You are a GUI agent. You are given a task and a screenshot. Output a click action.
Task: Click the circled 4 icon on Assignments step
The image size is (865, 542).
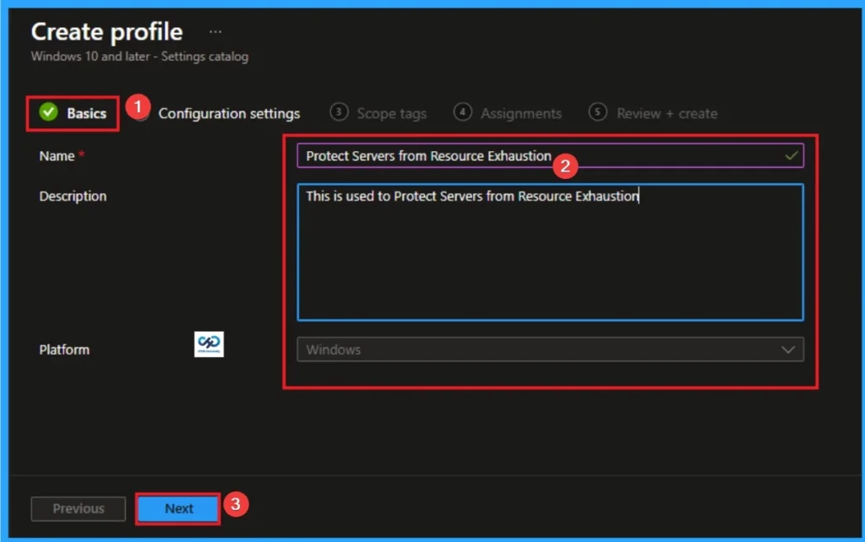[x=463, y=112]
